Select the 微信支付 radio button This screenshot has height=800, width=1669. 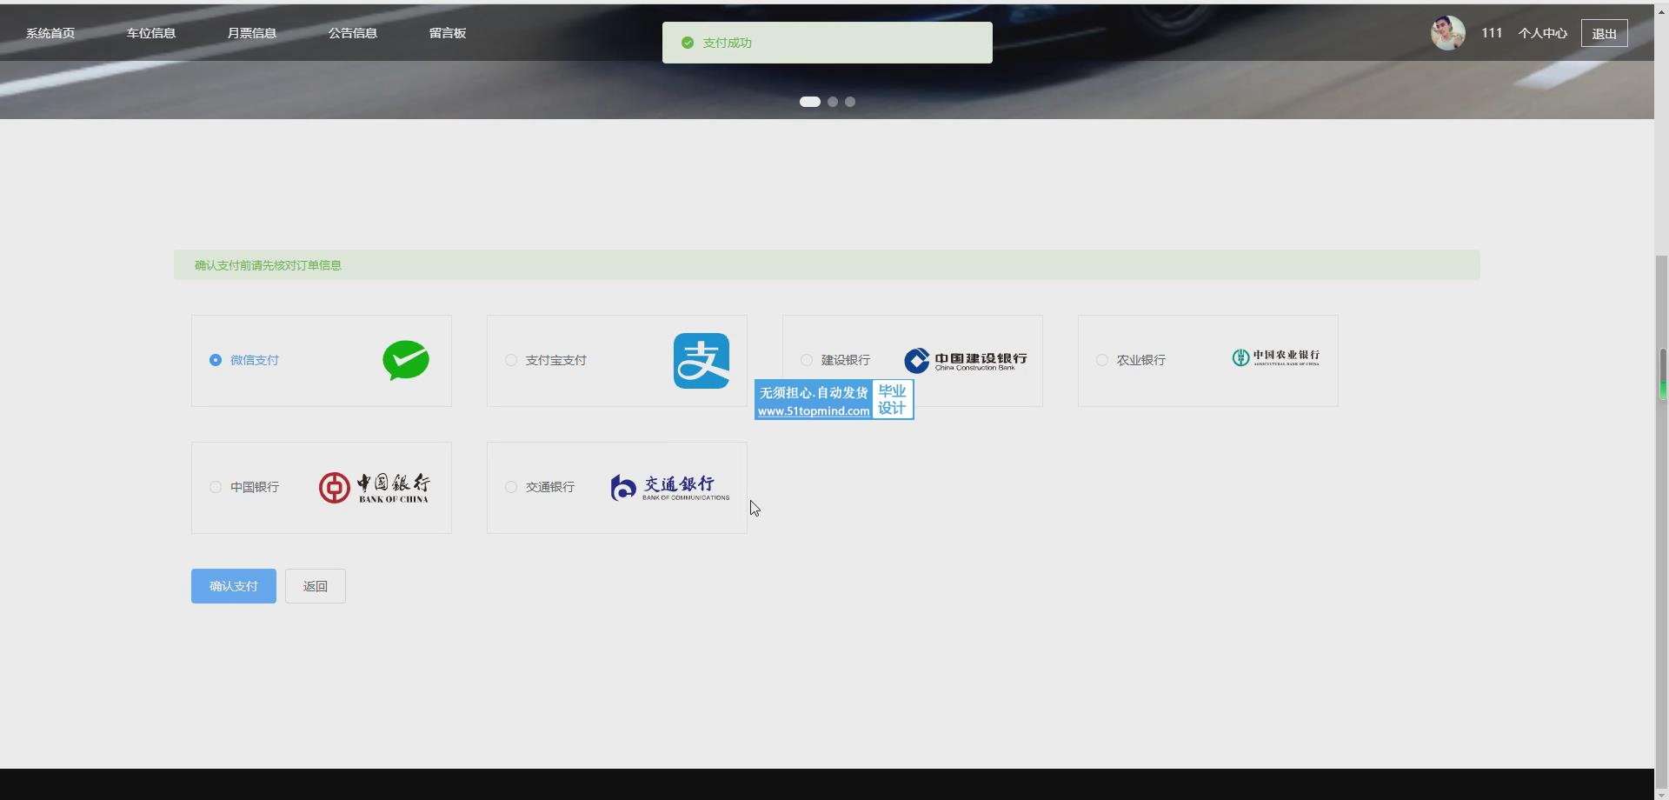click(x=216, y=360)
